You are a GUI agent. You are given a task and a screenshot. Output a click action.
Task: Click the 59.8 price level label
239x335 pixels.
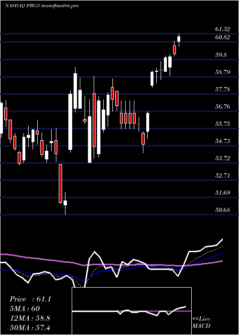pos(221,55)
